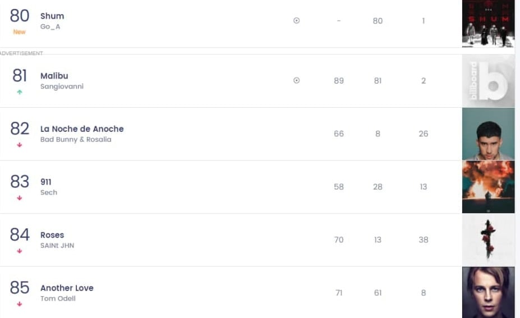Click the song title Another Love

pos(67,288)
